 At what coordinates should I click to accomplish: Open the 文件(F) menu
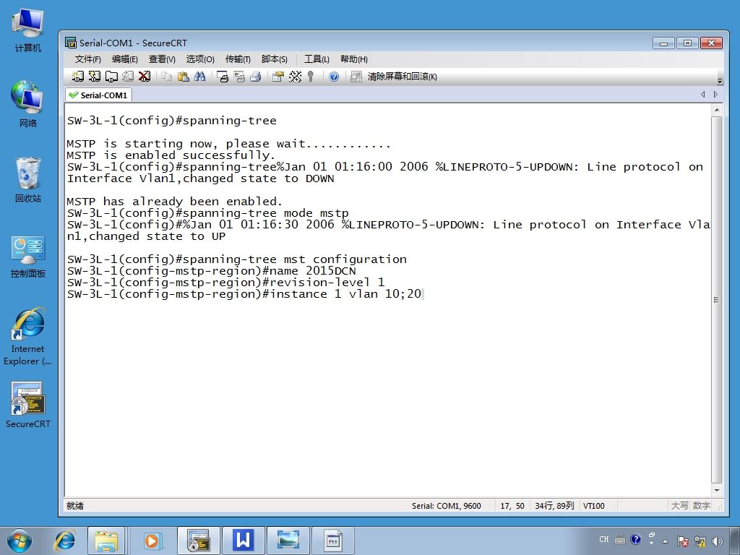coord(87,59)
